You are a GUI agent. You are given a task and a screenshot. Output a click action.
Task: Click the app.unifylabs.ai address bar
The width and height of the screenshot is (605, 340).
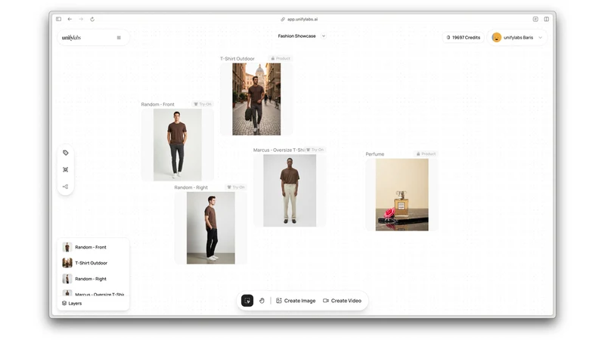click(x=299, y=19)
